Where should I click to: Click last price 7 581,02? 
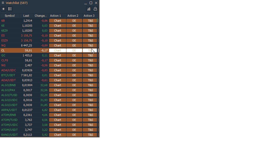pyautogui.click(x=27, y=75)
